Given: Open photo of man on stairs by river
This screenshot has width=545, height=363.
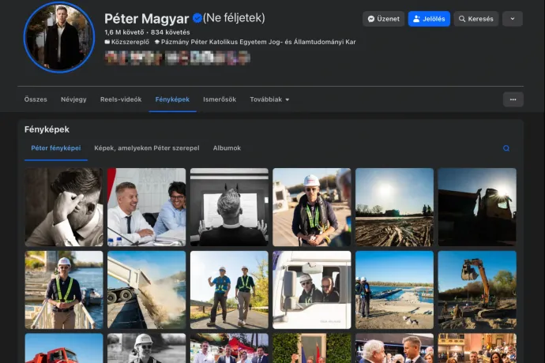Looking at the screenshot, I should 64,290.
